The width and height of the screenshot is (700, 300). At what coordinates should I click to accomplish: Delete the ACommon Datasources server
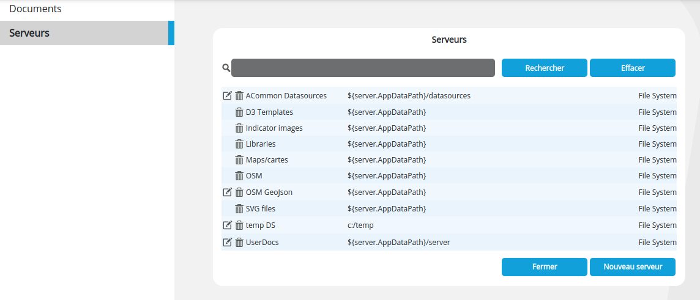[239, 96]
